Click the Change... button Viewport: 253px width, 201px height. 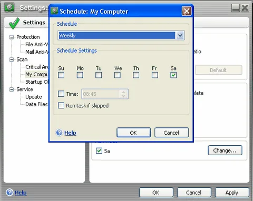pos(225,150)
